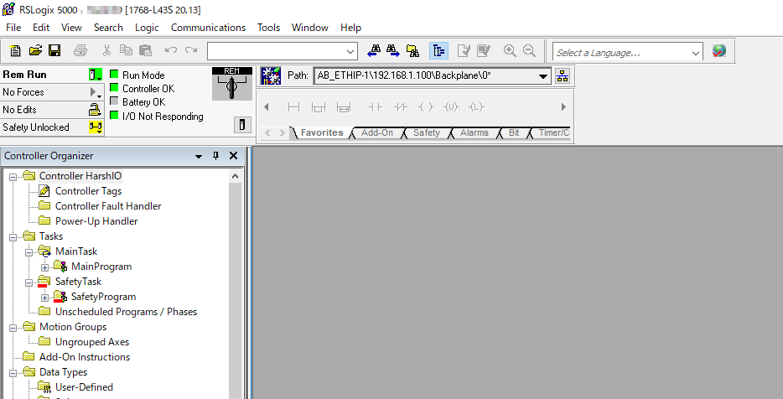Collapse the Controller HarshIO node
This screenshot has height=399, width=783.
[x=13, y=176]
